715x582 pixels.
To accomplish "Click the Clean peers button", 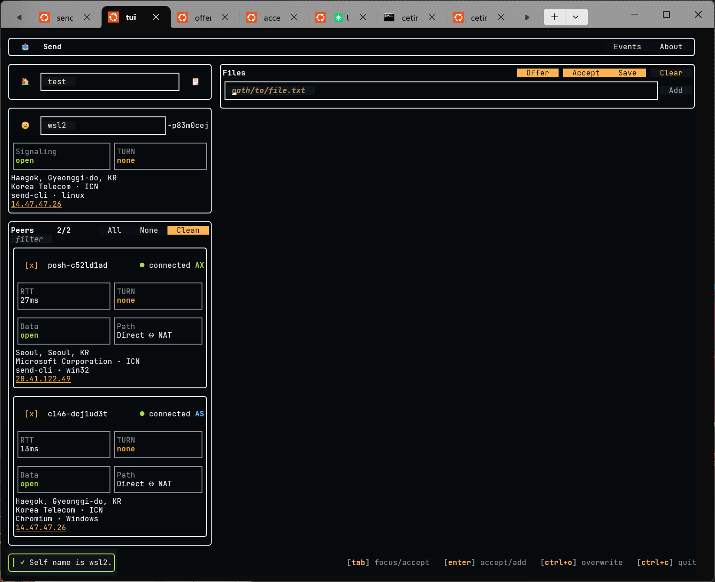I will click(x=188, y=230).
